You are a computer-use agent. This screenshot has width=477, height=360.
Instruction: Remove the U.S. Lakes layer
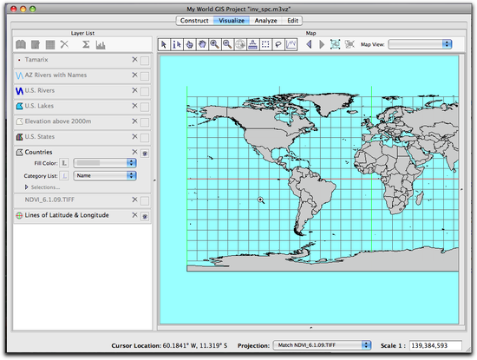coord(134,106)
